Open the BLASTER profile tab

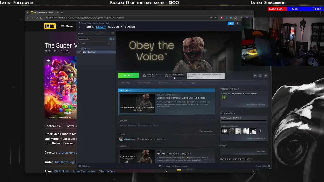(x=130, y=27)
